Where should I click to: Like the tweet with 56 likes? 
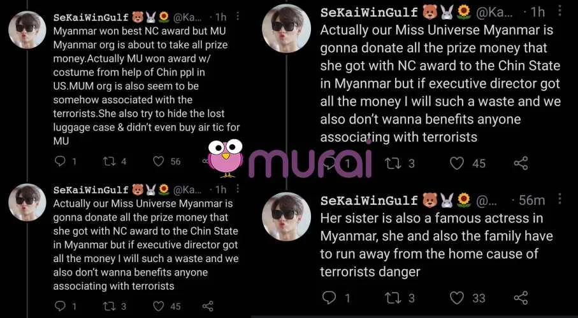point(158,162)
